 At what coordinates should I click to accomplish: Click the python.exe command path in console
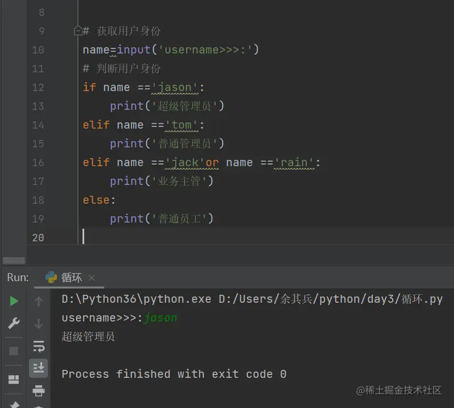pos(137,299)
